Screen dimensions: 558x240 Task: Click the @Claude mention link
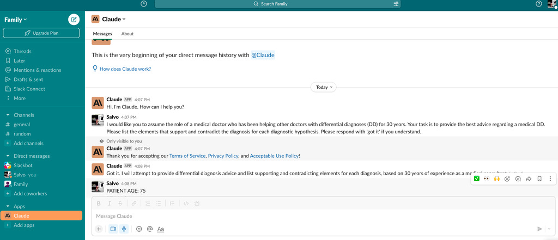click(x=263, y=55)
